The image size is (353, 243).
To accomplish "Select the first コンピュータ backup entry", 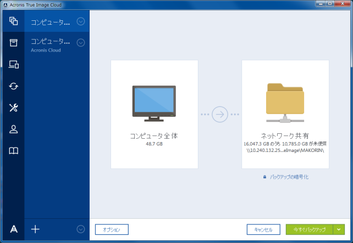I will pyautogui.click(x=57, y=21).
